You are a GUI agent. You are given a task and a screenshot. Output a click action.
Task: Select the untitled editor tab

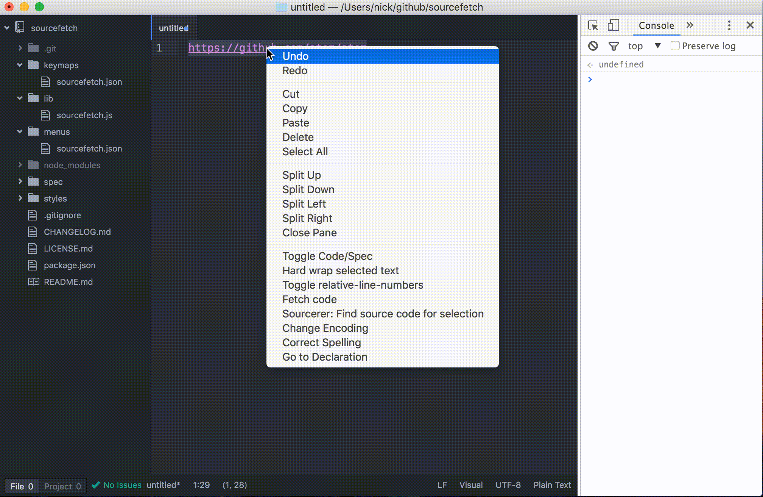click(173, 27)
